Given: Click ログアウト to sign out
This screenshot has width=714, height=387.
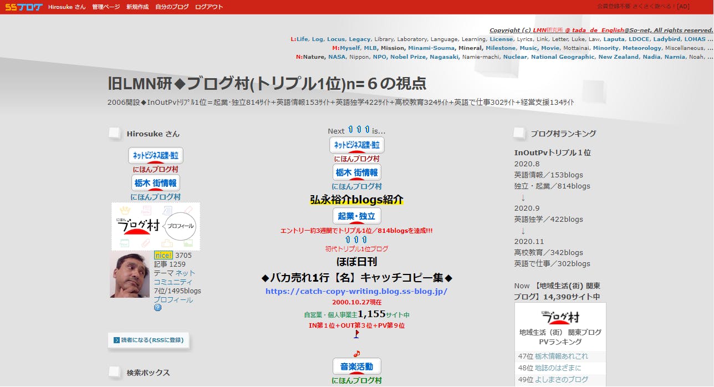Looking at the screenshot, I should [210, 7].
